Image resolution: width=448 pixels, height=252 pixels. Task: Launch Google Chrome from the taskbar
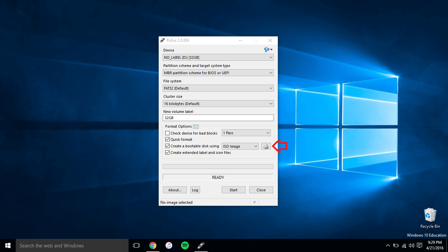(x=153, y=245)
